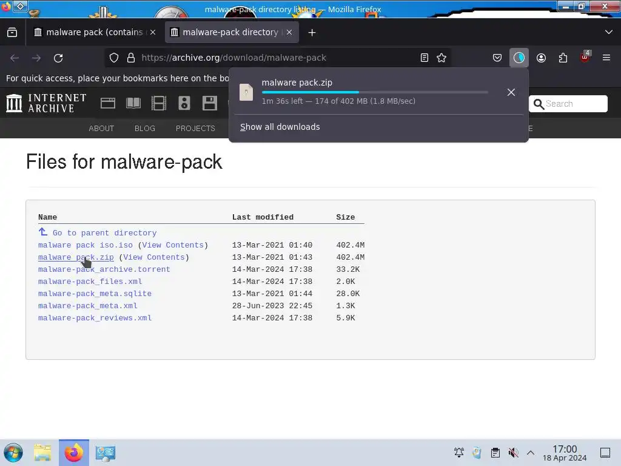The image size is (621, 466).
Task: Click the malware pack.zip file icon in downloads
Action: coord(246,92)
